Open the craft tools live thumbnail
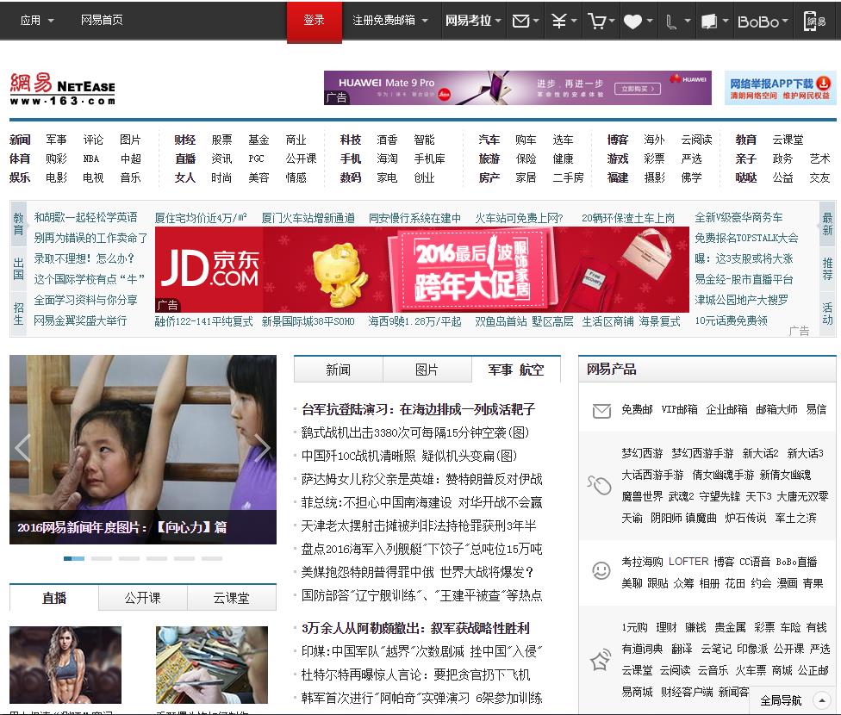841x715 pixels. pos(212,664)
